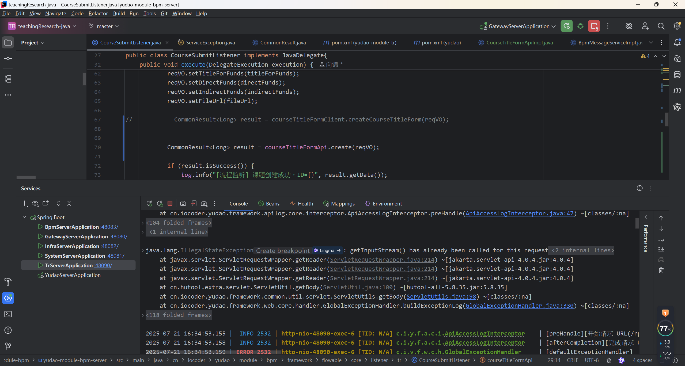Switch to the Beans tab

tap(269, 204)
